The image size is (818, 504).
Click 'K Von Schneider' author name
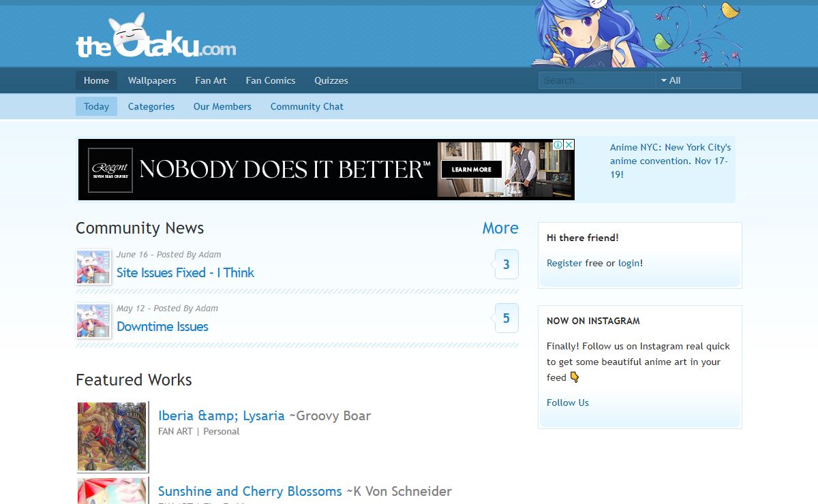[402, 491]
